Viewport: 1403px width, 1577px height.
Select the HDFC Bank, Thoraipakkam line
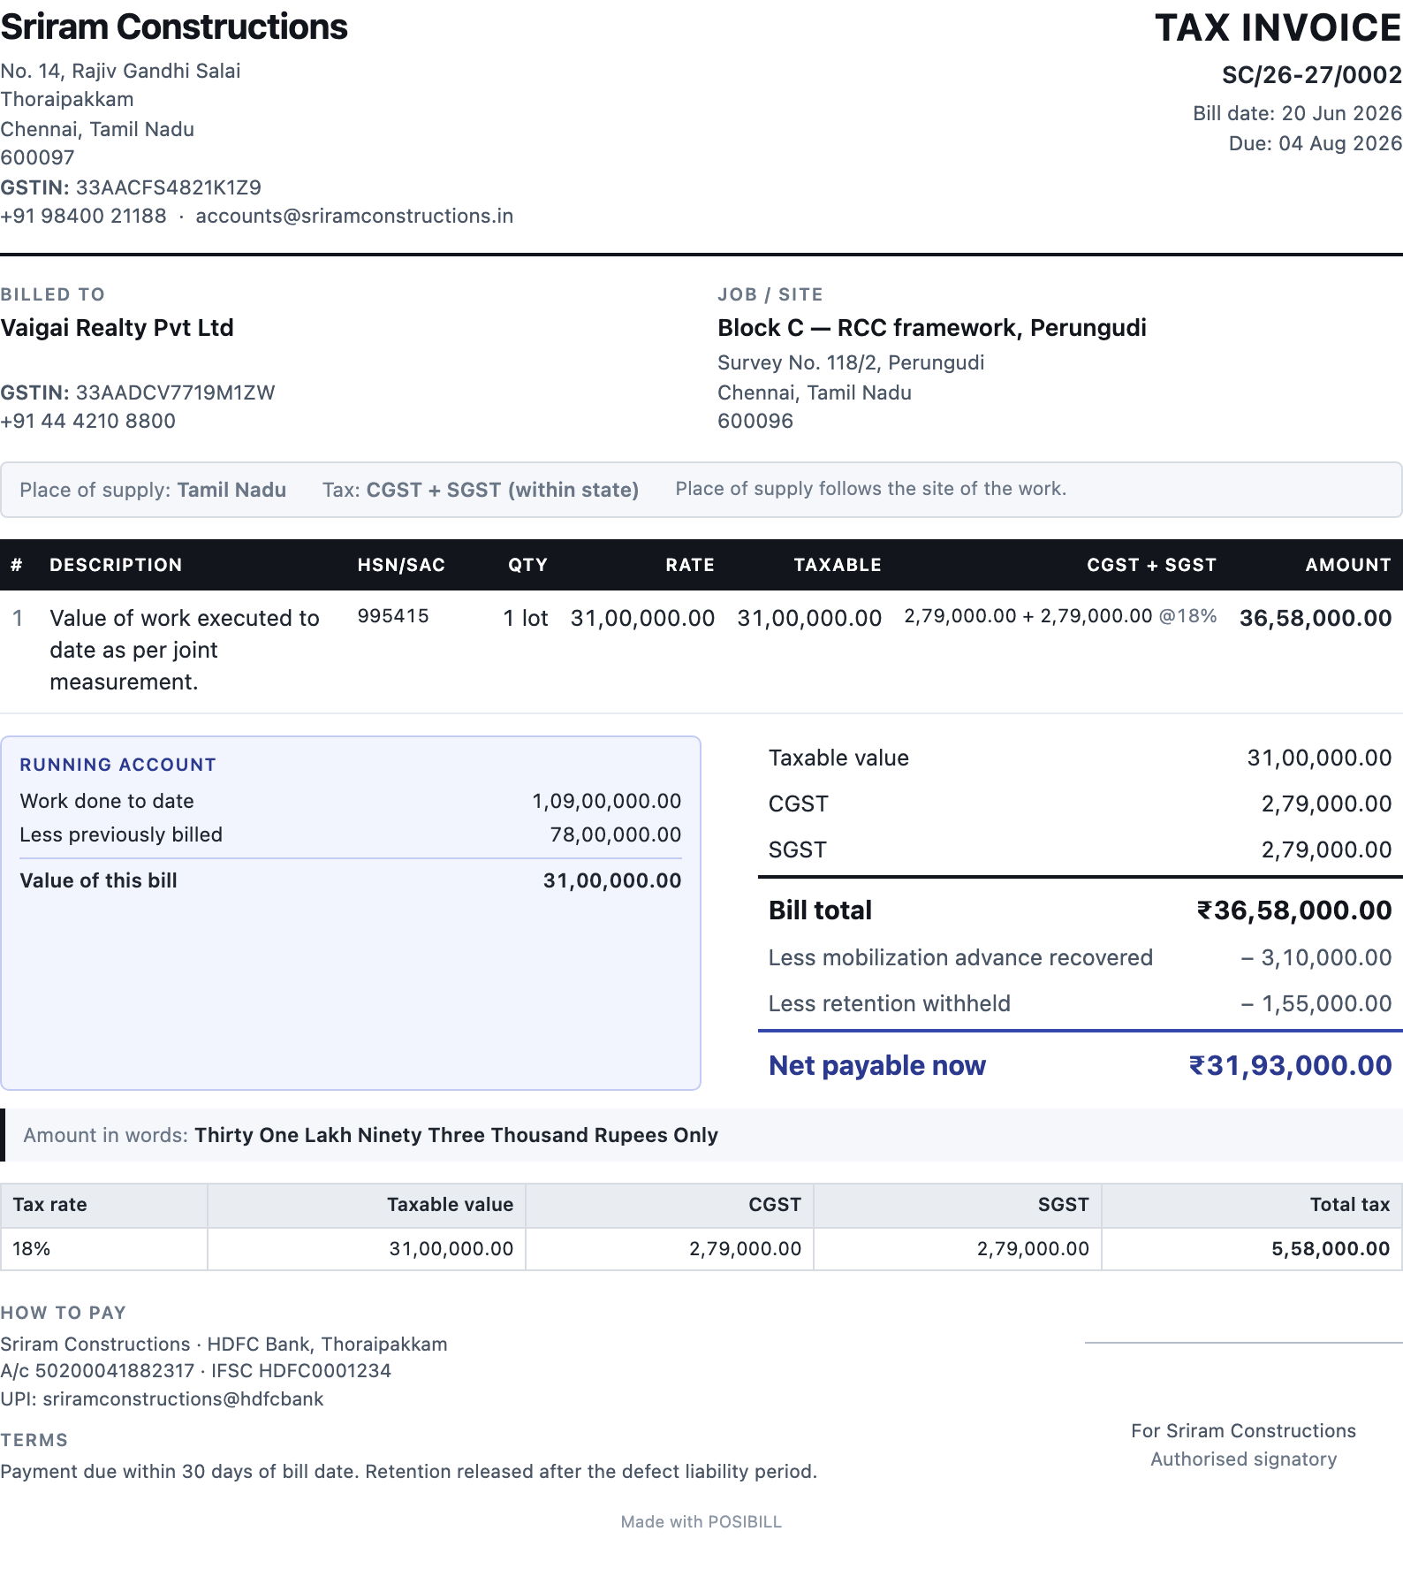click(224, 1344)
